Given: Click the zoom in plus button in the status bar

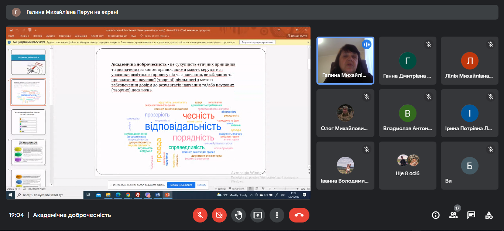Looking at the screenshot, I should [297, 188].
